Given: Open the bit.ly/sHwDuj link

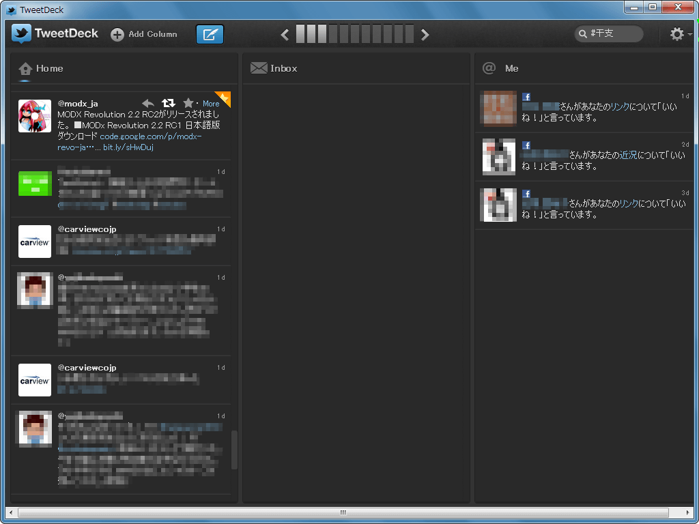Looking at the screenshot, I should 128,147.
